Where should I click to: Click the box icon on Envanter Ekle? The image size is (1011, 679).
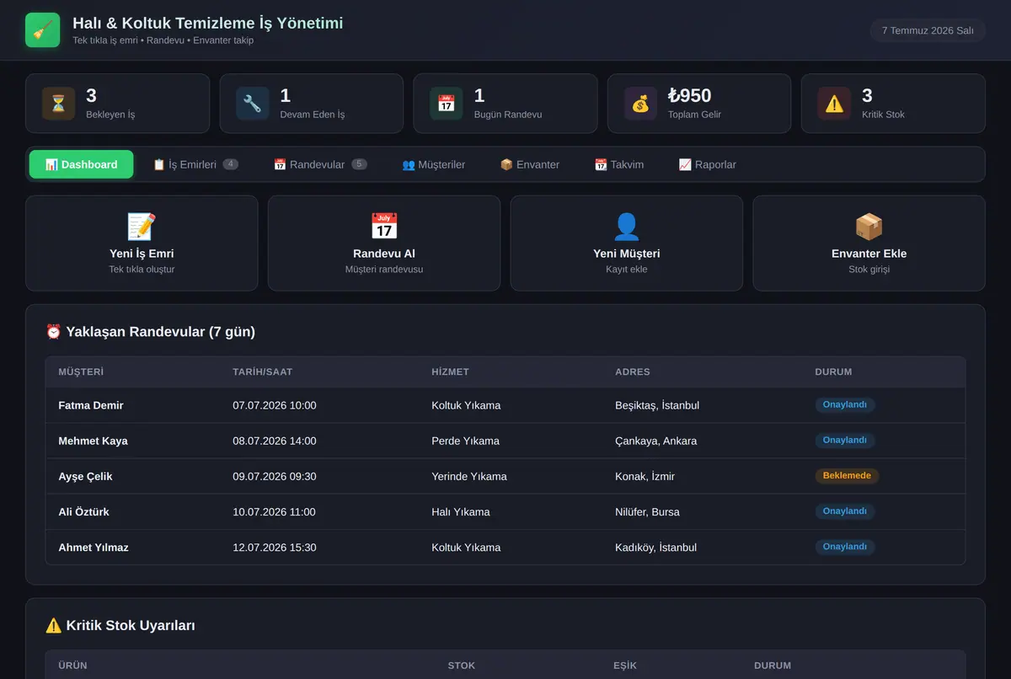click(869, 227)
